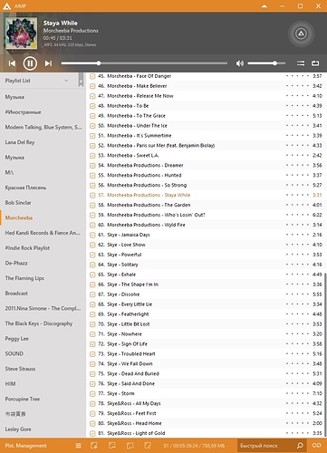Click the infinity loop icon in bottom corner
Screen dimensions: 327x453
[x=316, y=446]
